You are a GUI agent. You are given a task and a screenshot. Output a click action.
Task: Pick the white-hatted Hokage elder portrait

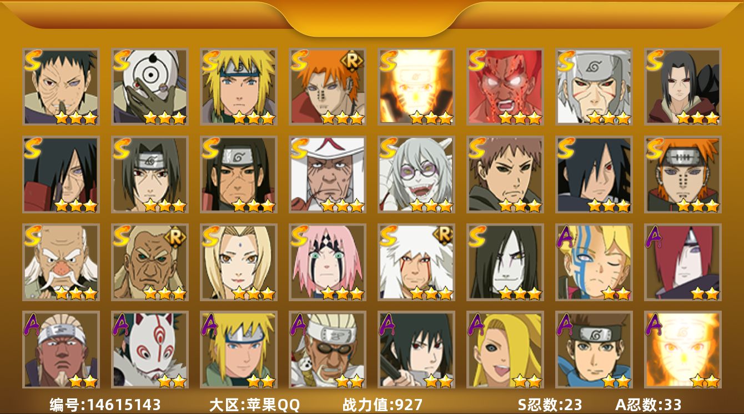tap(328, 174)
